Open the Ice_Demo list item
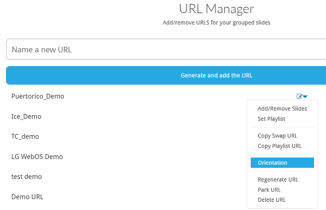 (x=26, y=117)
